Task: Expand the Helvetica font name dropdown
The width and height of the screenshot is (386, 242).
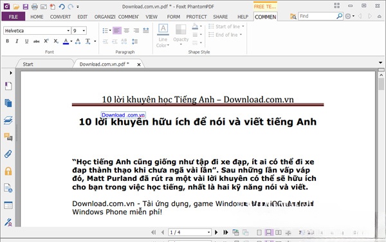Action: (68, 31)
